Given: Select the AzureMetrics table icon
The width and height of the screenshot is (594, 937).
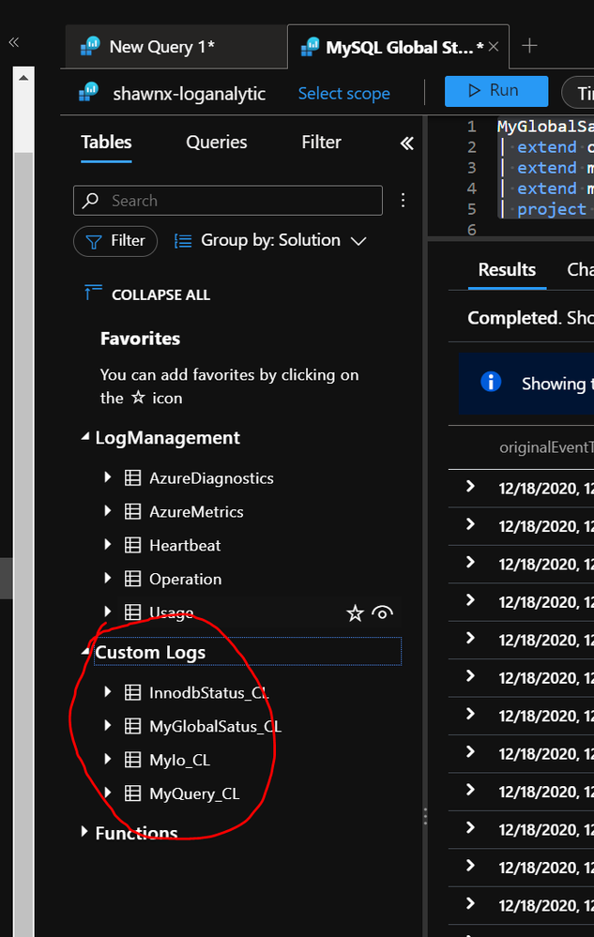Looking at the screenshot, I should (132, 511).
